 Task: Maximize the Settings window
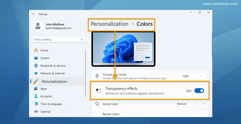click(199, 13)
